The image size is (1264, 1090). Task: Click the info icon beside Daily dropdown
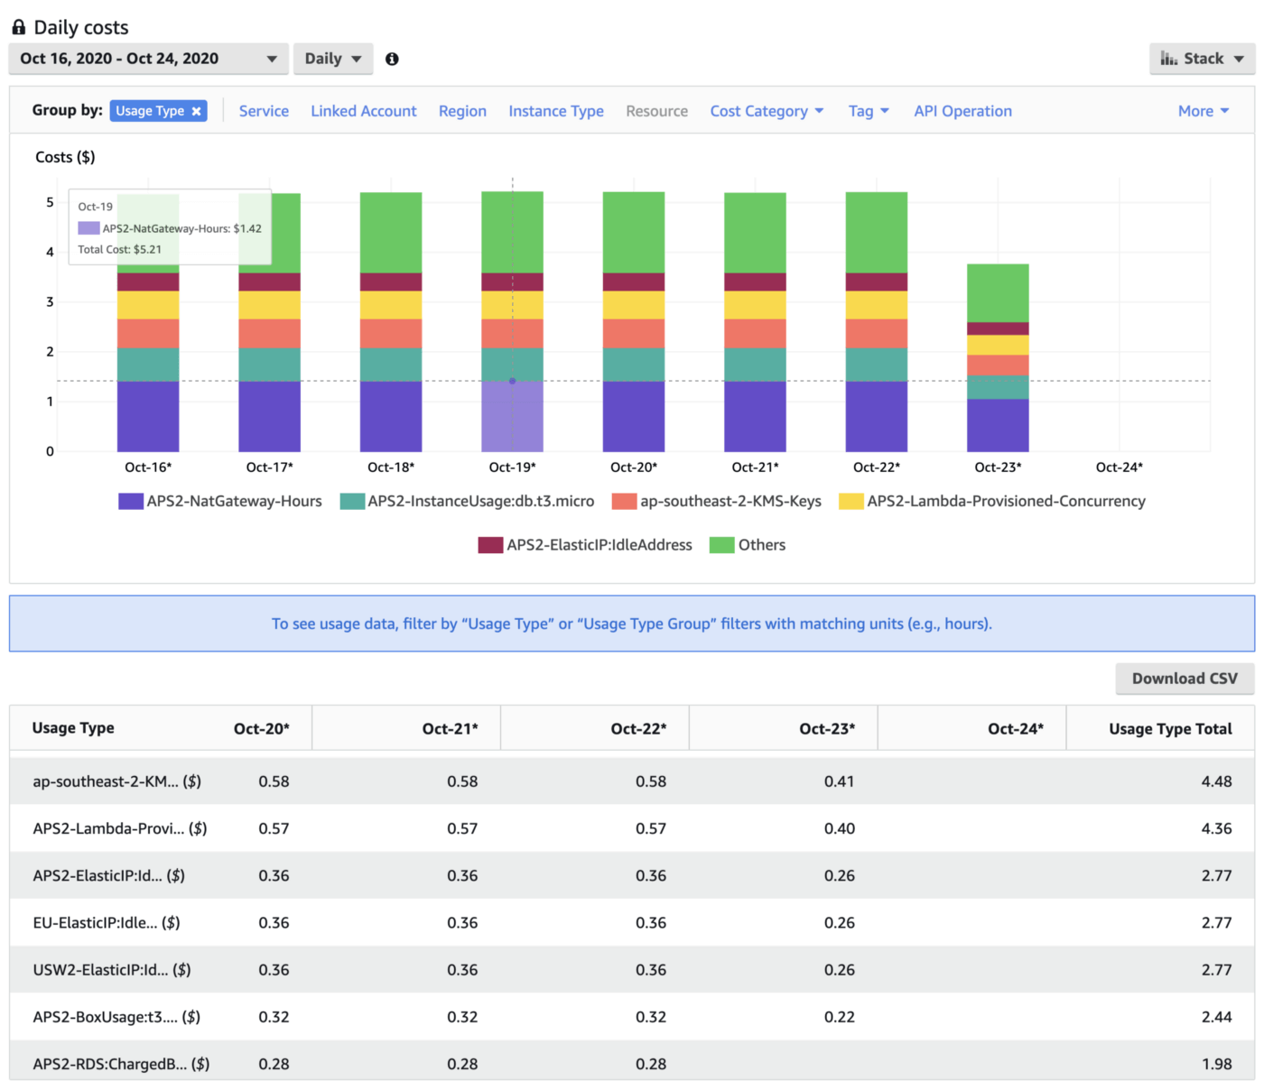pyautogui.click(x=392, y=59)
